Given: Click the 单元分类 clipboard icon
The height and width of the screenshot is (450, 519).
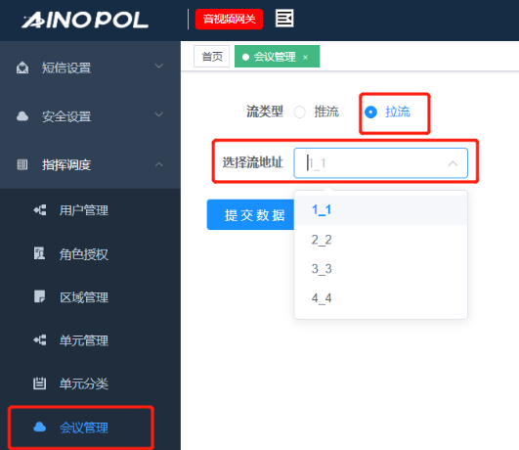Looking at the screenshot, I should point(39,383).
